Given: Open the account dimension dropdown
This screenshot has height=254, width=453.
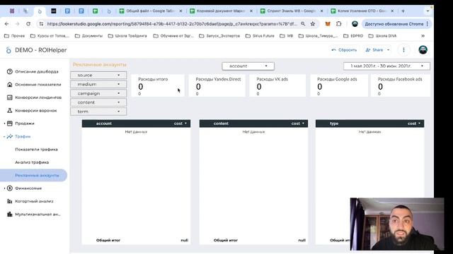Looking at the screenshot, I should (248, 66).
